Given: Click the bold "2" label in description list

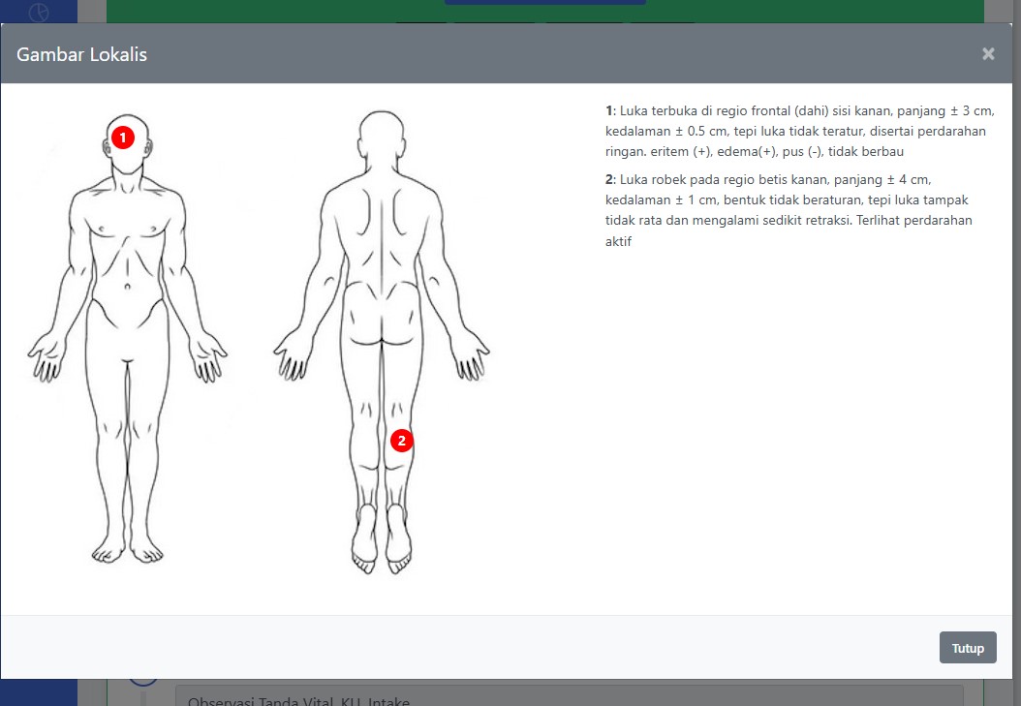Looking at the screenshot, I should [609, 179].
